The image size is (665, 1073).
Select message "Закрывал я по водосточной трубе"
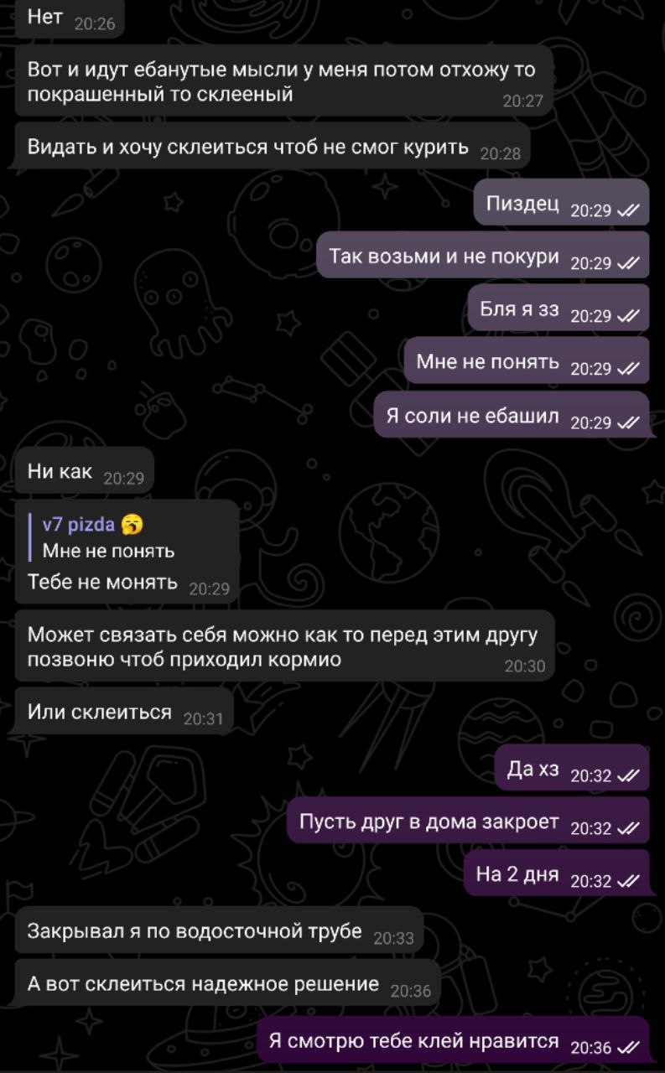219,930
